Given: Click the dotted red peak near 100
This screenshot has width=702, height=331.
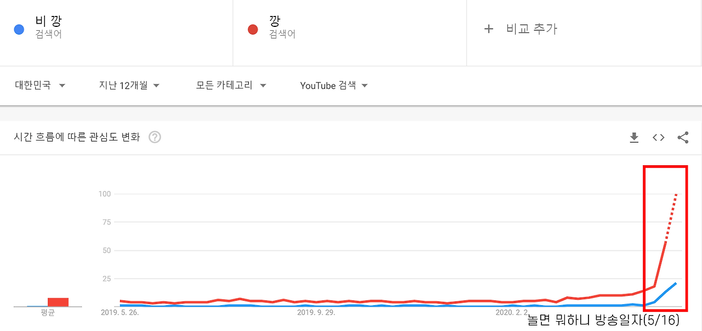Looking at the screenshot, I should 676,195.
